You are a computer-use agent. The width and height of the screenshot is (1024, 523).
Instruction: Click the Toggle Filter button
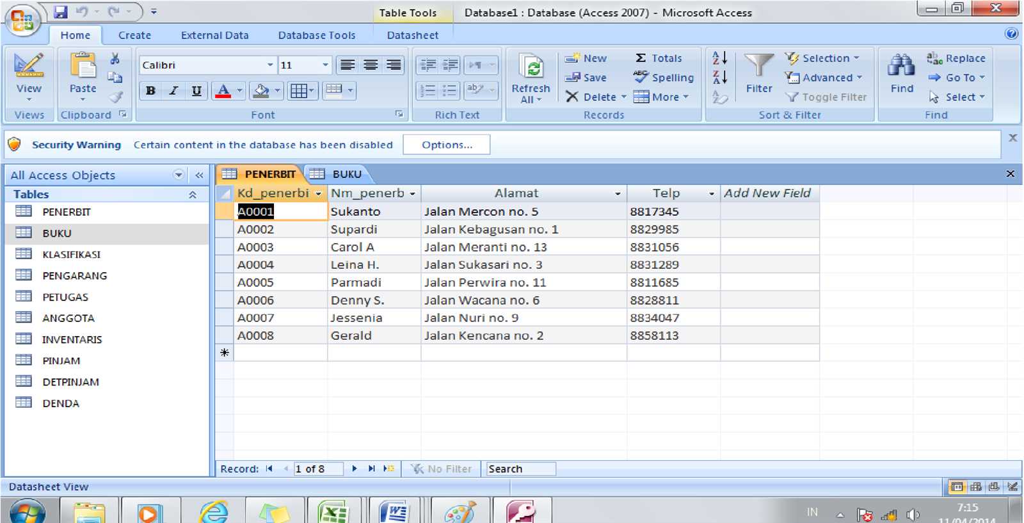pos(826,97)
